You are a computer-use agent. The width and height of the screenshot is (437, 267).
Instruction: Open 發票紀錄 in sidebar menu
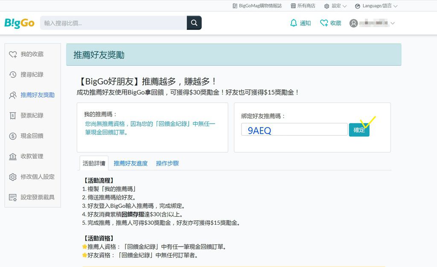point(33,116)
